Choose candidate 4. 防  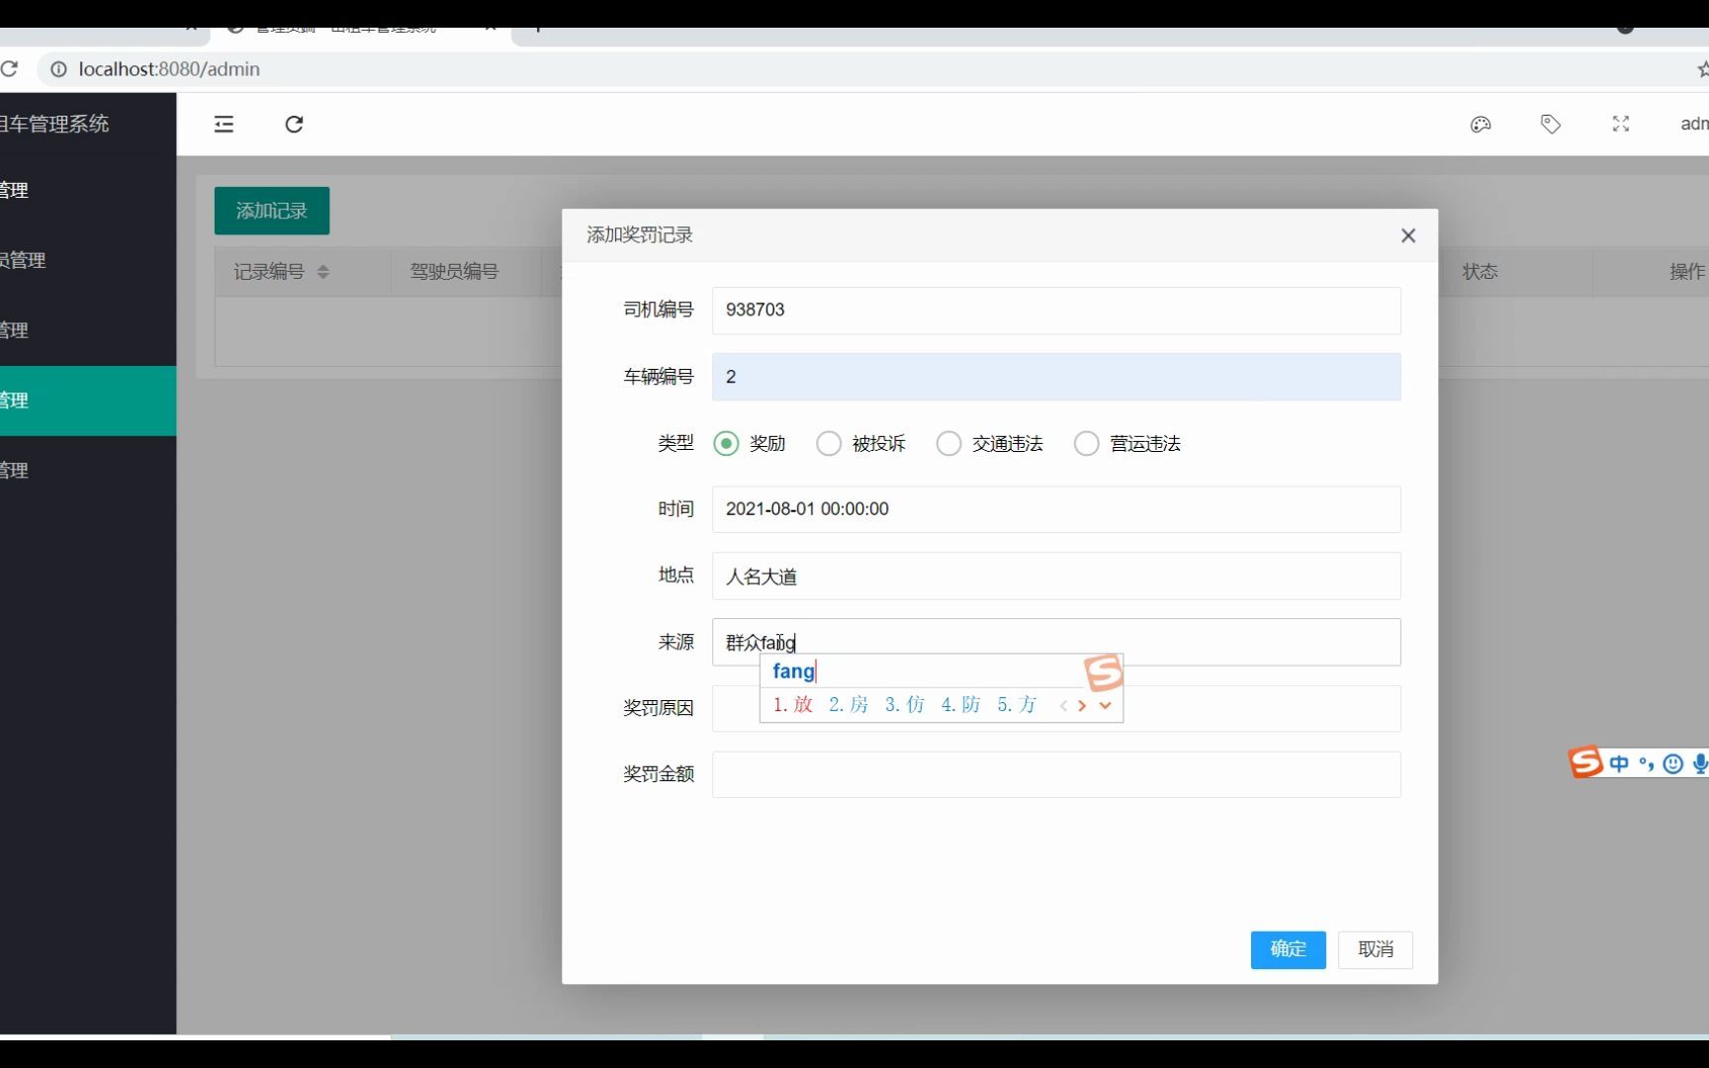[961, 705]
